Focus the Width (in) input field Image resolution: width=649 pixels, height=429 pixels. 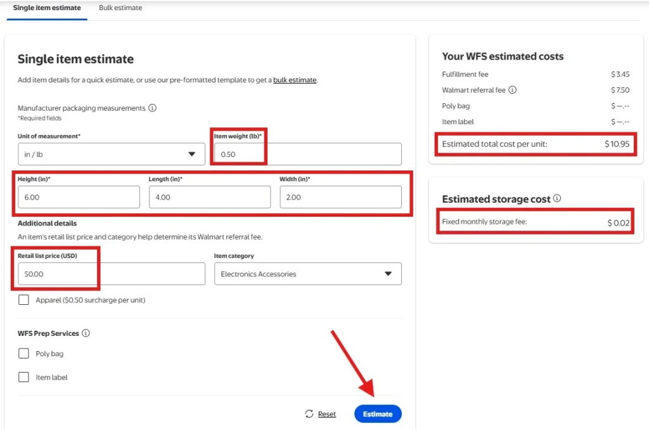click(340, 197)
